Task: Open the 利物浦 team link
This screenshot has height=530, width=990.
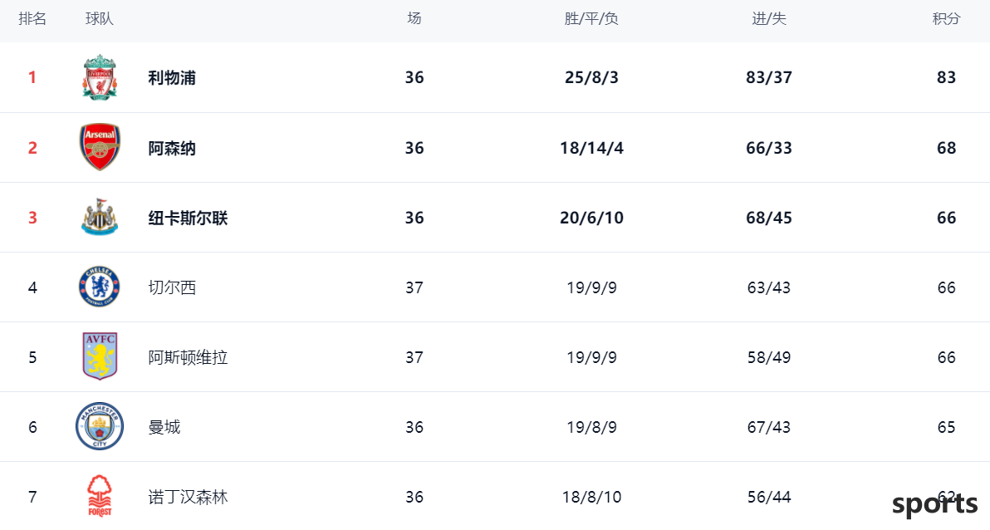Action: [x=172, y=78]
